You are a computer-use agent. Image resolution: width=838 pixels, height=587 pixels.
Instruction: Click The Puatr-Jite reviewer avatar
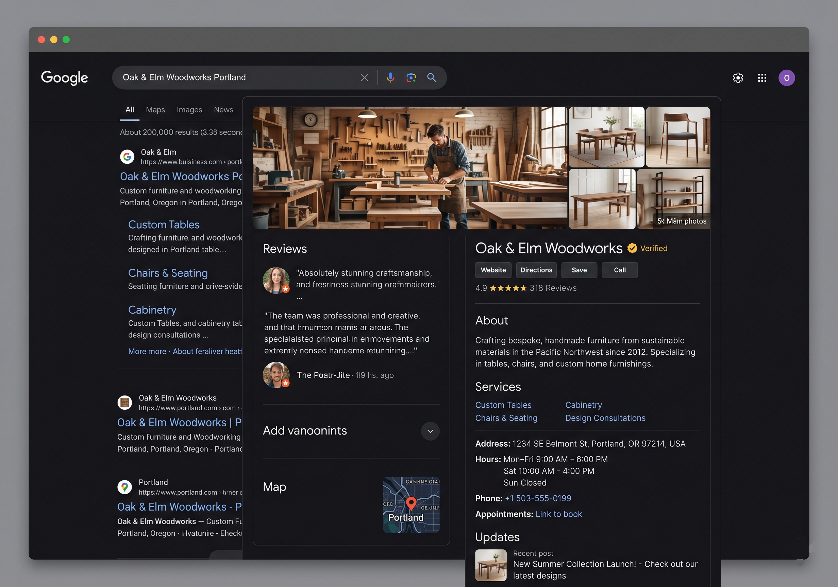pos(276,375)
